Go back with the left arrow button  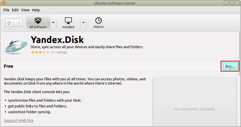[x=10, y=23]
